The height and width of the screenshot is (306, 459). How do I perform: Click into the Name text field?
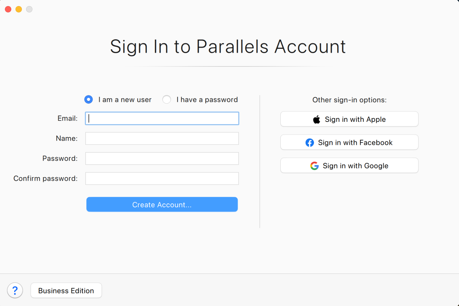pyautogui.click(x=162, y=139)
